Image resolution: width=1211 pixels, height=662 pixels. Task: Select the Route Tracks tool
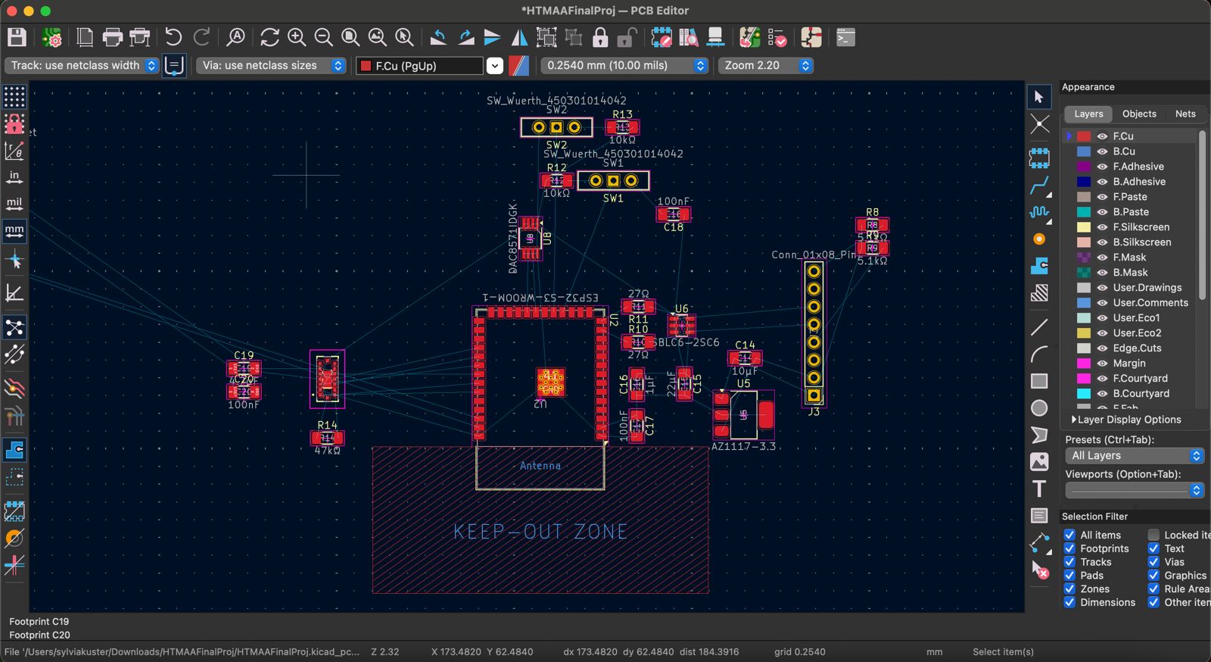(x=1039, y=185)
